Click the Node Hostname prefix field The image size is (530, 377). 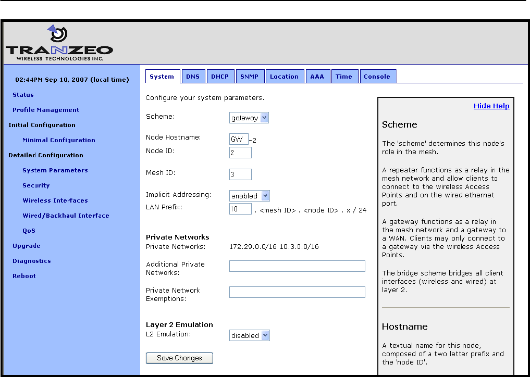click(239, 139)
